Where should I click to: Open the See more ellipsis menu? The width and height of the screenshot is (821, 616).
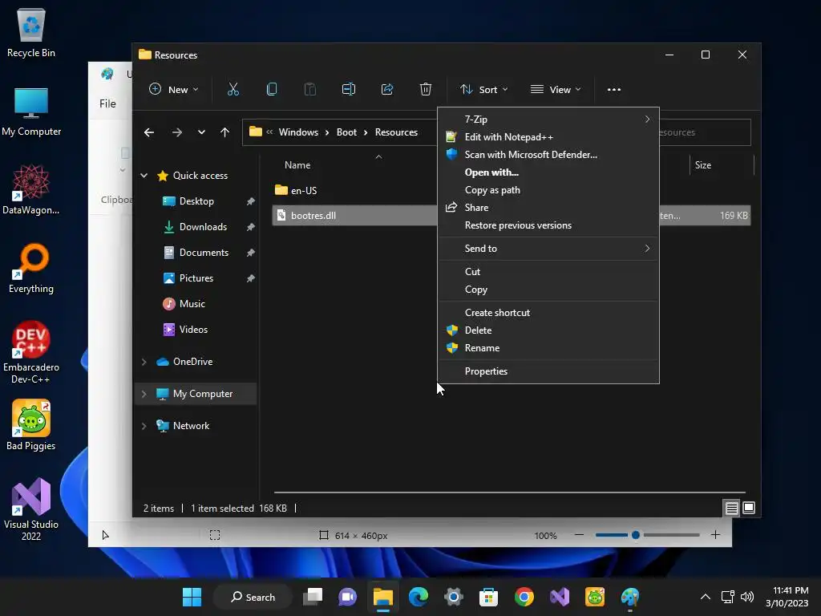point(613,90)
